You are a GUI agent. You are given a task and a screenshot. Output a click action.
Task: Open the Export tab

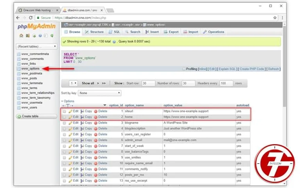[171, 32]
